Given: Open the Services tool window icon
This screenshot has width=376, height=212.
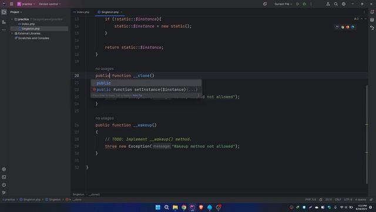Looking at the screenshot, I should (x=4, y=169).
